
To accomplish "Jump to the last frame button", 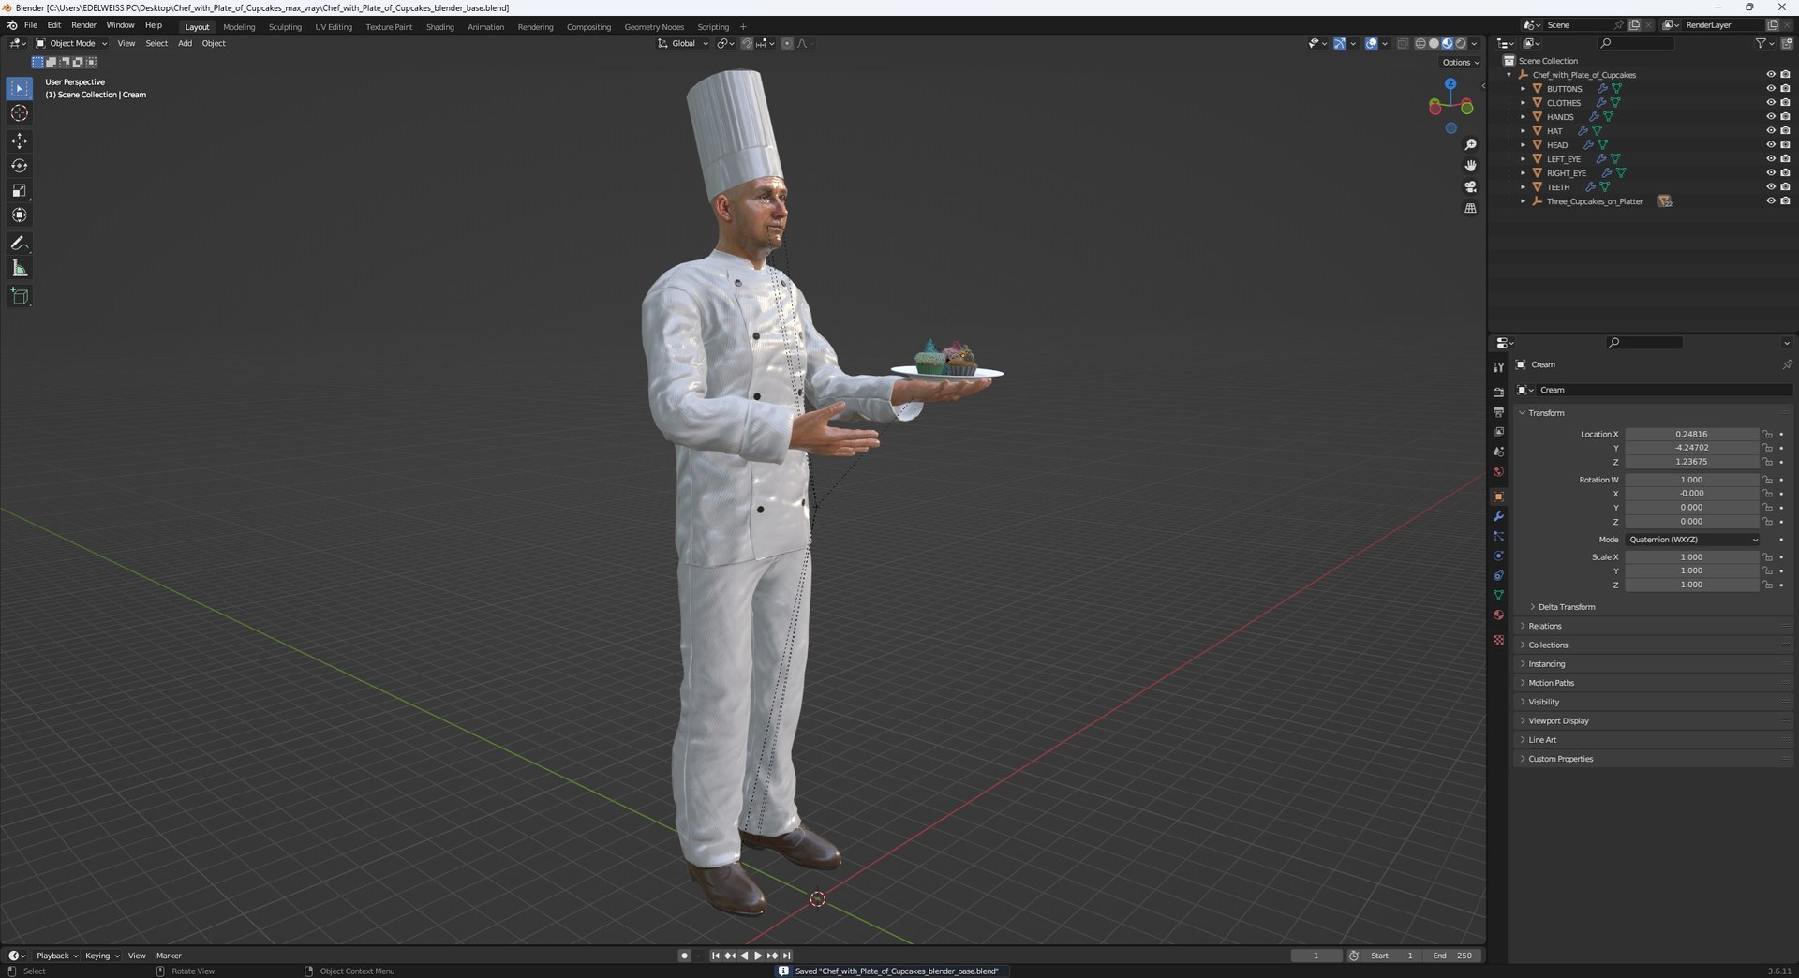I will coord(787,956).
